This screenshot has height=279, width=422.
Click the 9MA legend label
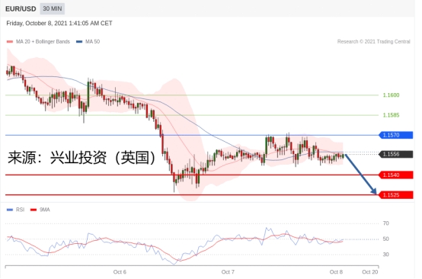(x=45, y=210)
